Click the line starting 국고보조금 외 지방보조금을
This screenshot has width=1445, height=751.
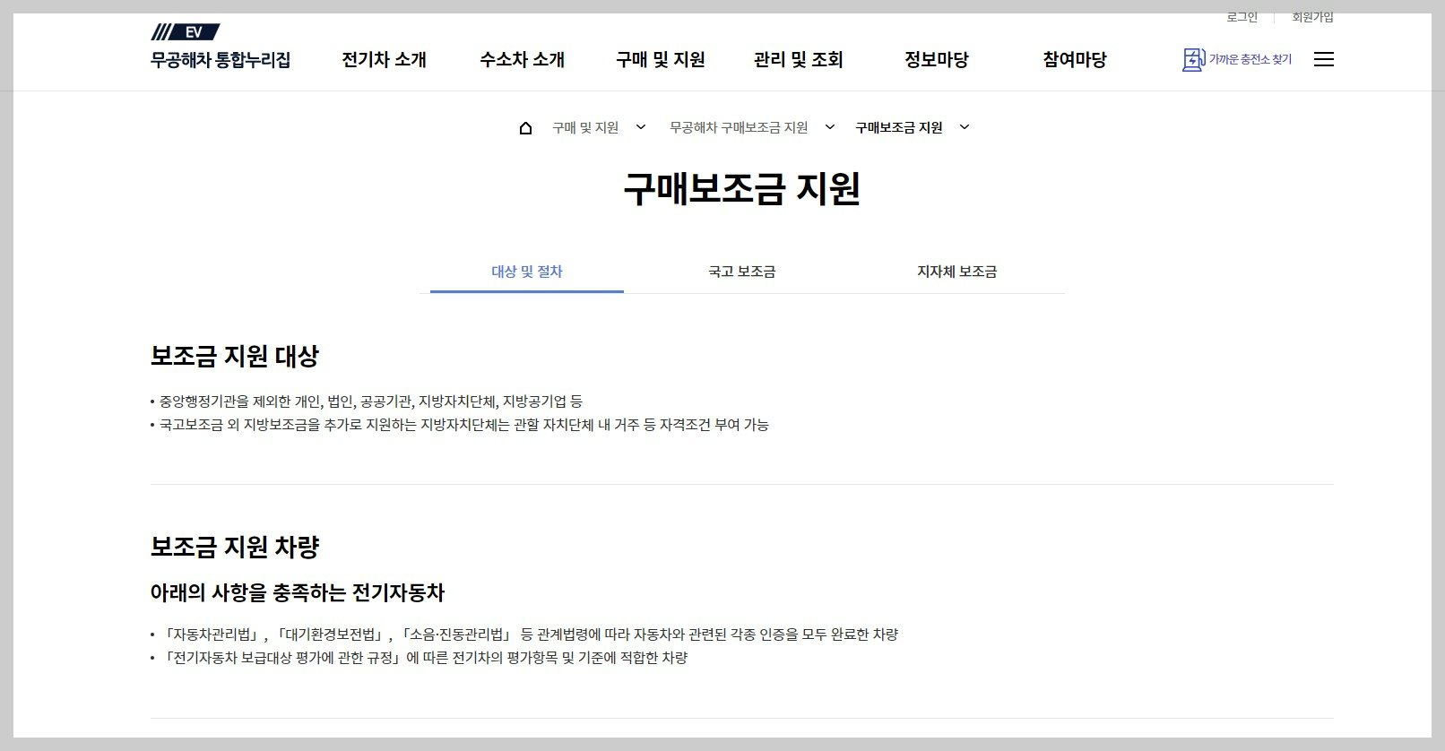tap(464, 425)
